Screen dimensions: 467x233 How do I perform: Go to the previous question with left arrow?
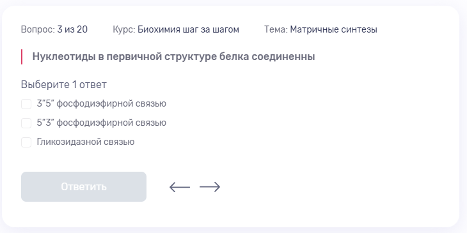pos(180,187)
